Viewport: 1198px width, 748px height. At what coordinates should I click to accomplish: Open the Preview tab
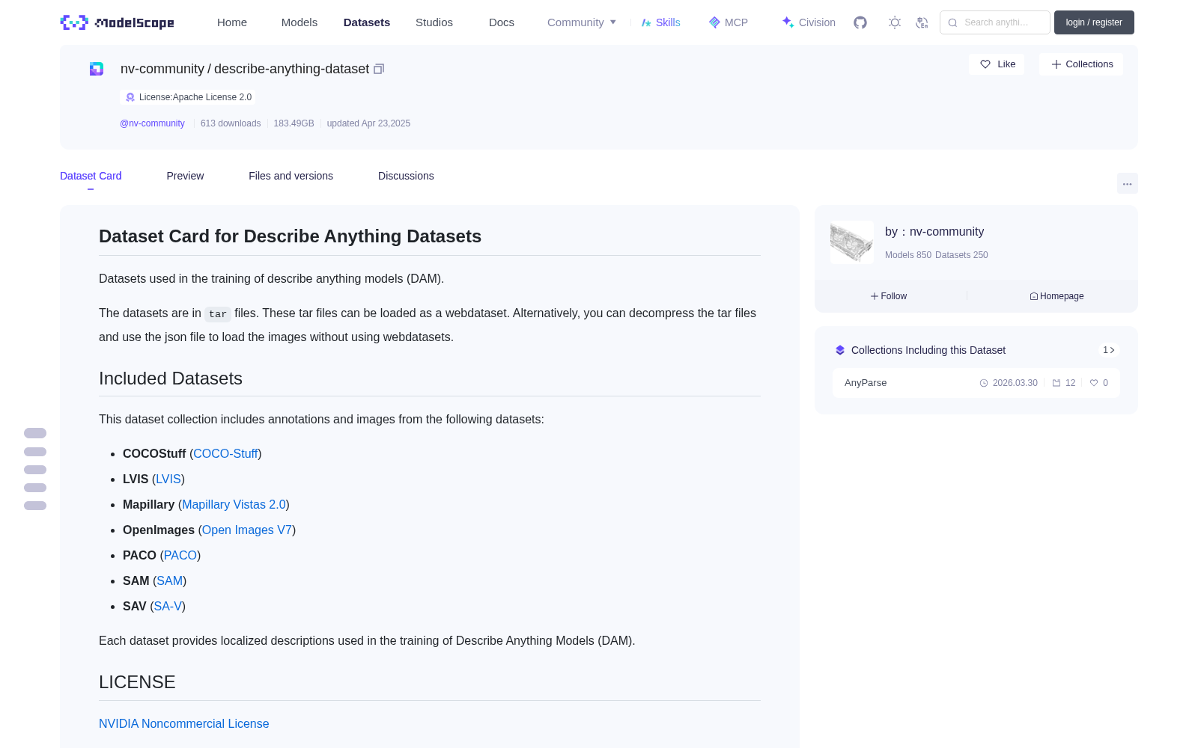[185, 176]
